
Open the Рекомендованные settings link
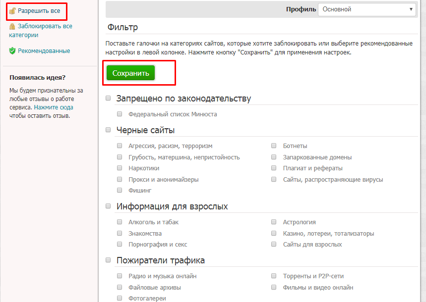pos(44,50)
